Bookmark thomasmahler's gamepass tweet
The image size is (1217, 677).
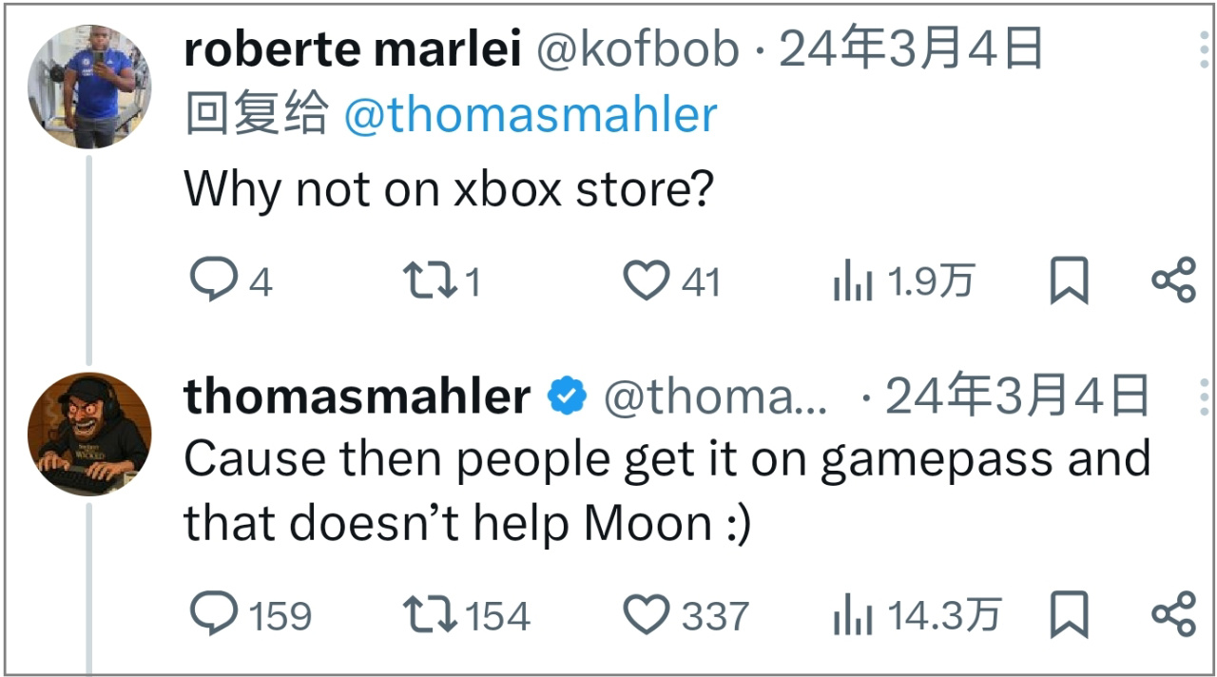(x=1069, y=615)
